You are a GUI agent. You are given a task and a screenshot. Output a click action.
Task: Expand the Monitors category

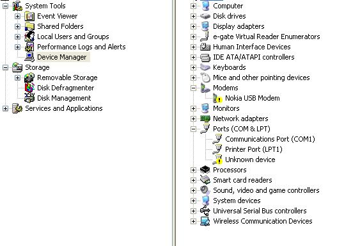tap(193, 108)
